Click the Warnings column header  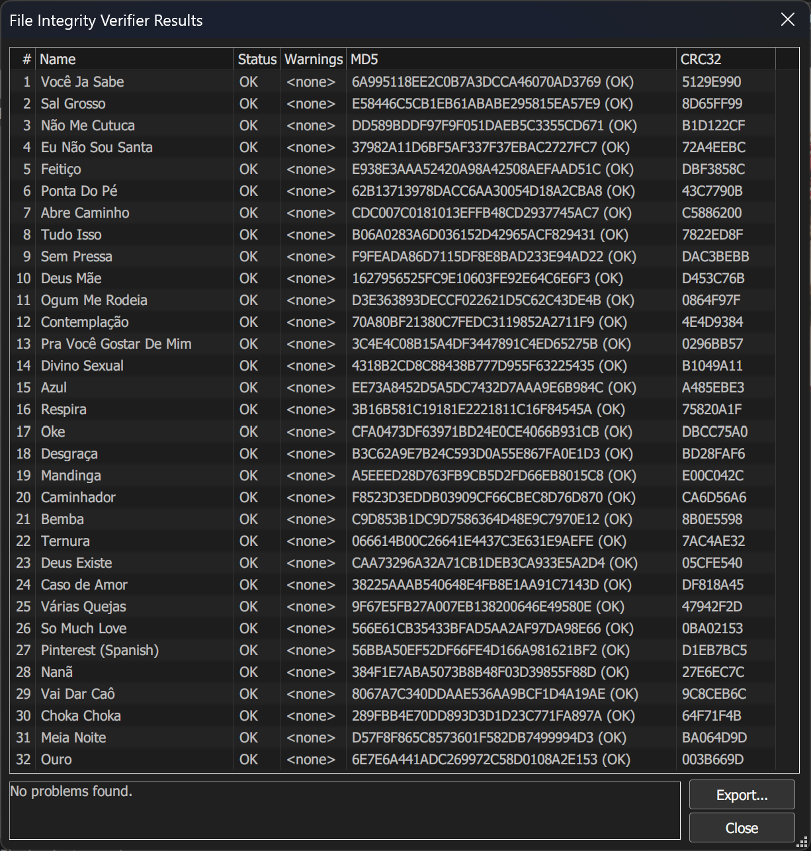coord(314,59)
